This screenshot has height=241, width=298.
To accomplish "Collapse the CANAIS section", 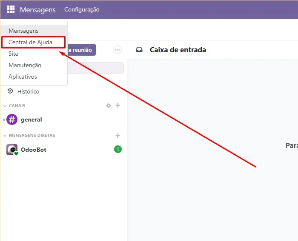I will 17,105.
